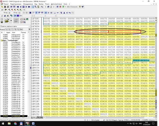Open File Explorer from taskbar

pos(9,124)
